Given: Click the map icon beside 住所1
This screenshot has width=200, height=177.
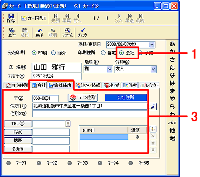Looking at the screenshot, I should coord(153,107).
